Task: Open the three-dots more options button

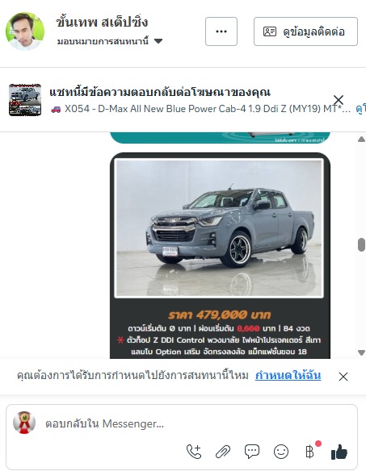Action: (221, 31)
